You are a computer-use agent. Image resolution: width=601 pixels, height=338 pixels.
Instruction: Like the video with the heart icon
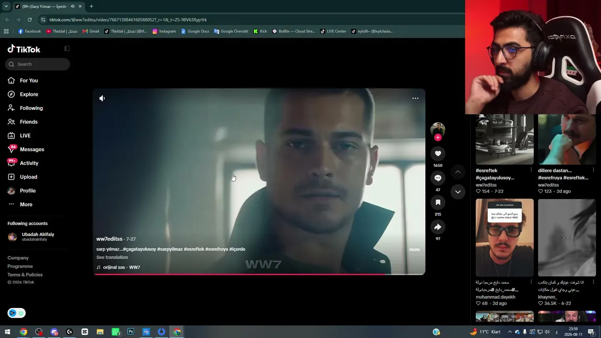coord(438,154)
